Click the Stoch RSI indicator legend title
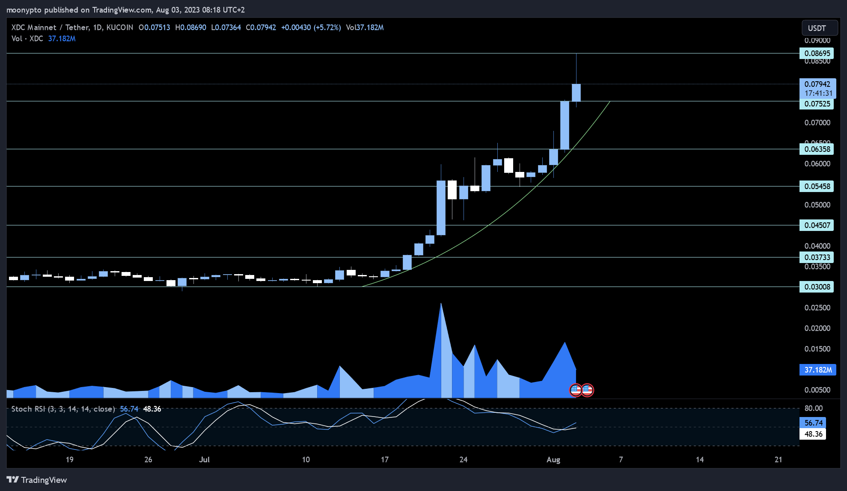The height and width of the screenshot is (491, 847). pyautogui.click(x=63, y=409)
